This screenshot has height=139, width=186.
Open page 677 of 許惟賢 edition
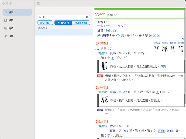(172, 131)
